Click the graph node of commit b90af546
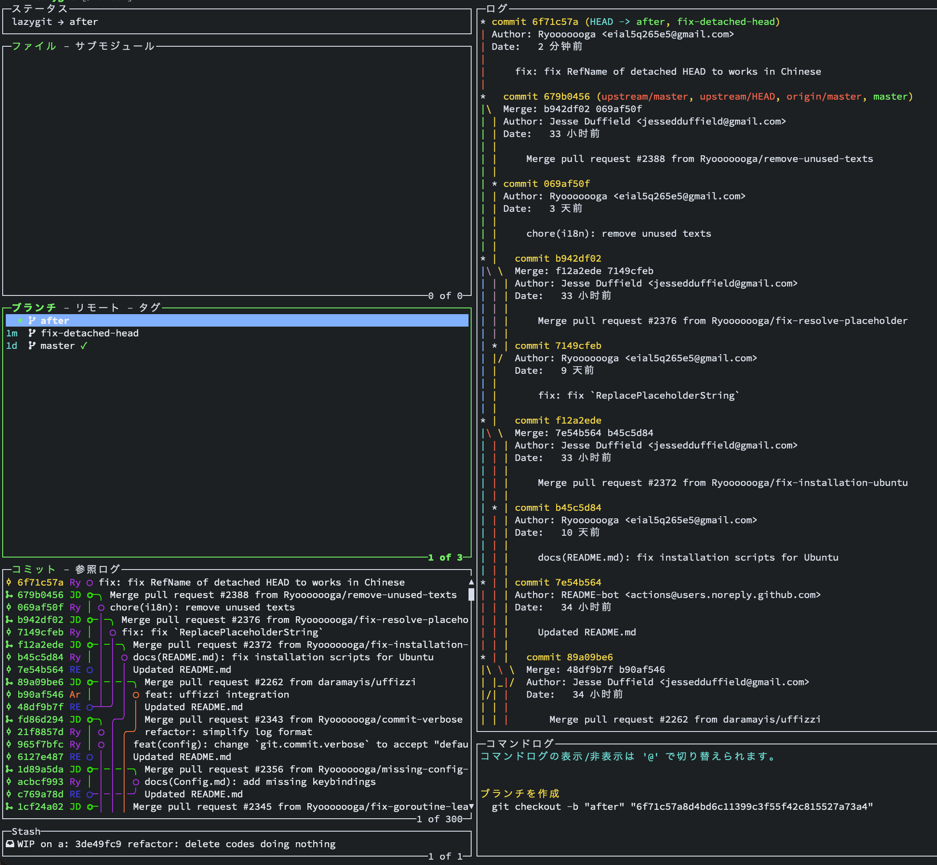Image resolution: width=937 pixels, height=865 pixels. click(136, 695)
